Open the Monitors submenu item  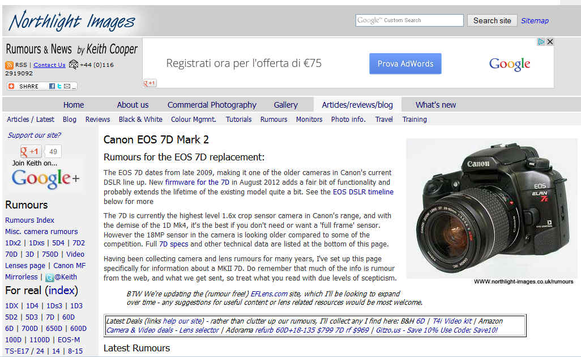click(309, 120)
